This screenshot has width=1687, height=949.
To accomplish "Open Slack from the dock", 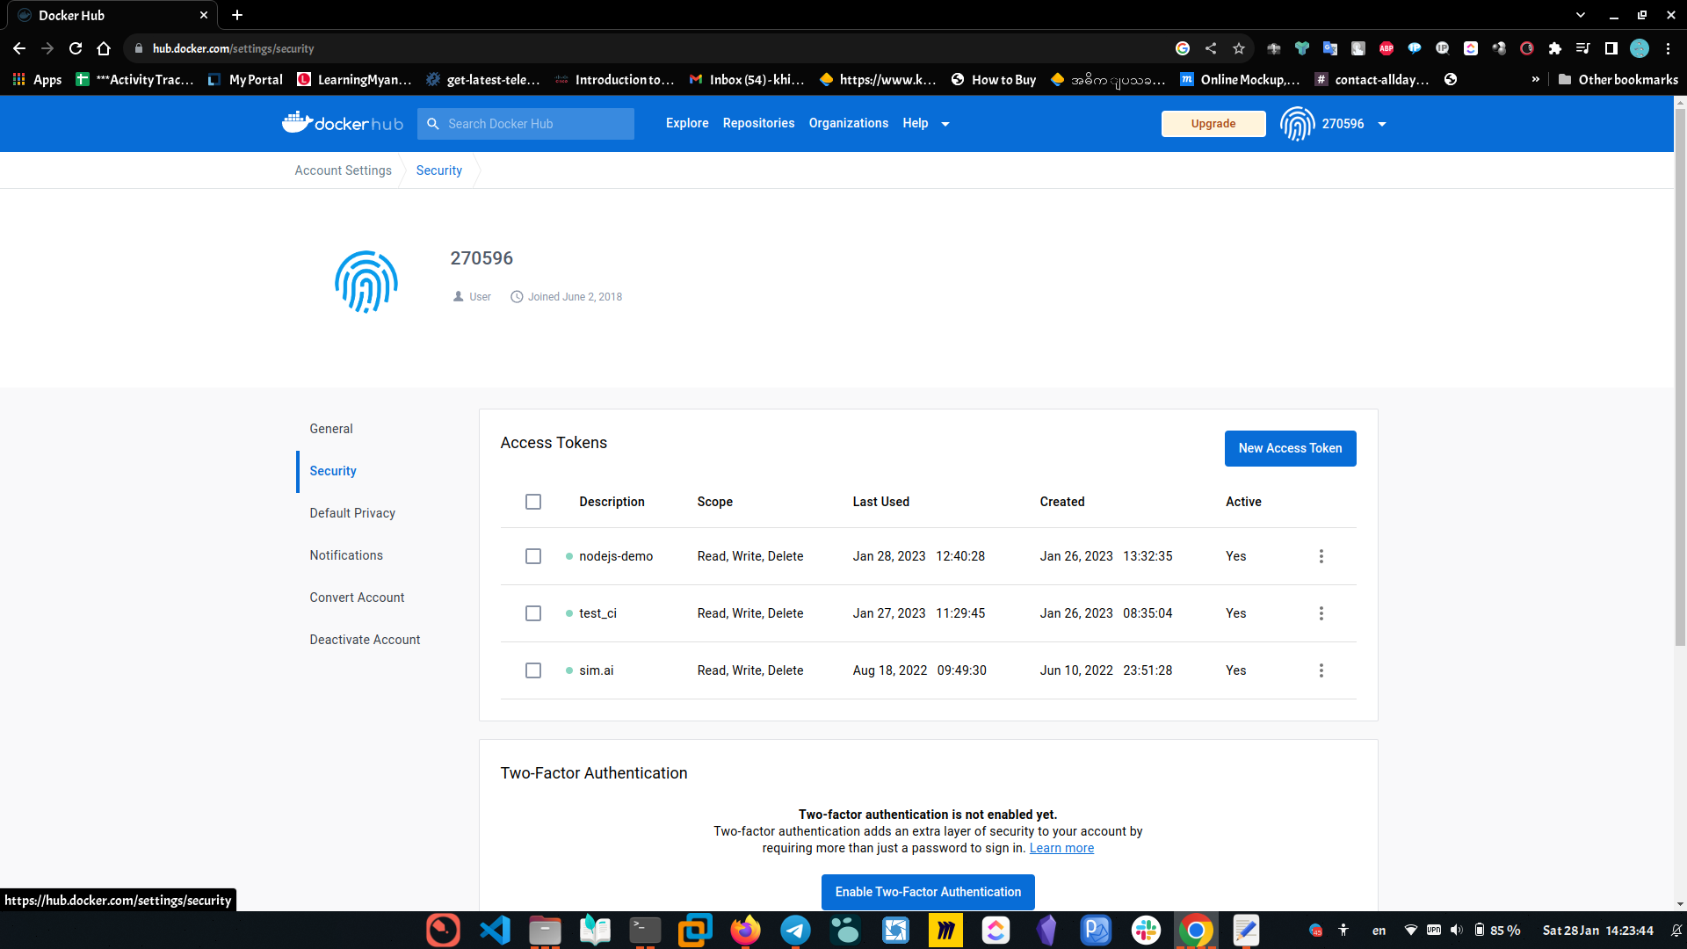I will coord(1146,930).
